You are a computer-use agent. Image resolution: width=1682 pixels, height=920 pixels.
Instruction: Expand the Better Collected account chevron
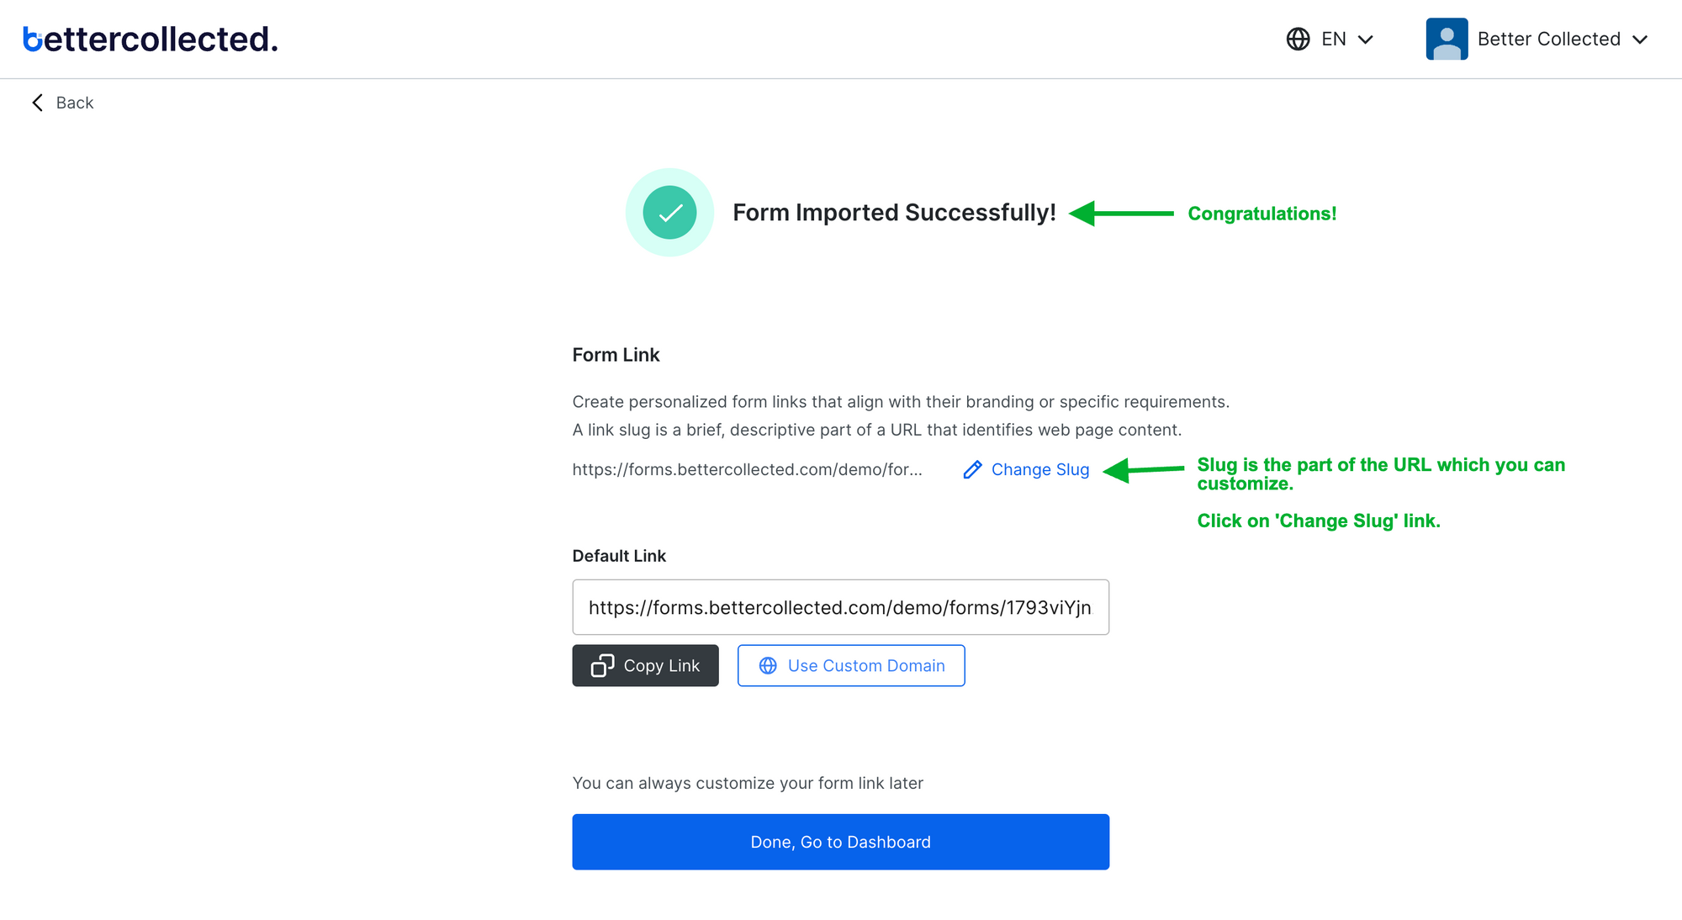[x=1640, y=40]
